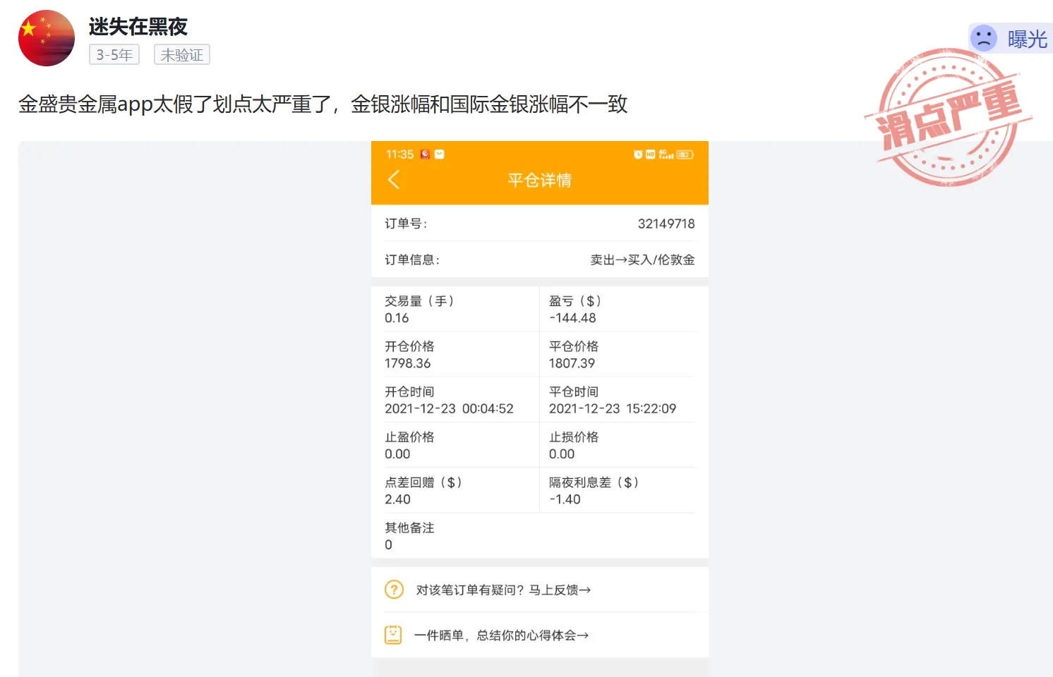Screen dimensions: 1053x677
Task: Open the phone screenshot image
Action: [x=540, y=409]
